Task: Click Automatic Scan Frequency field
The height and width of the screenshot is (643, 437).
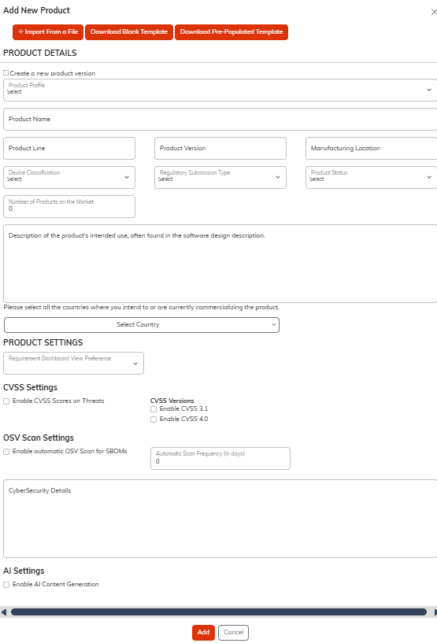Action: point(220,459)
